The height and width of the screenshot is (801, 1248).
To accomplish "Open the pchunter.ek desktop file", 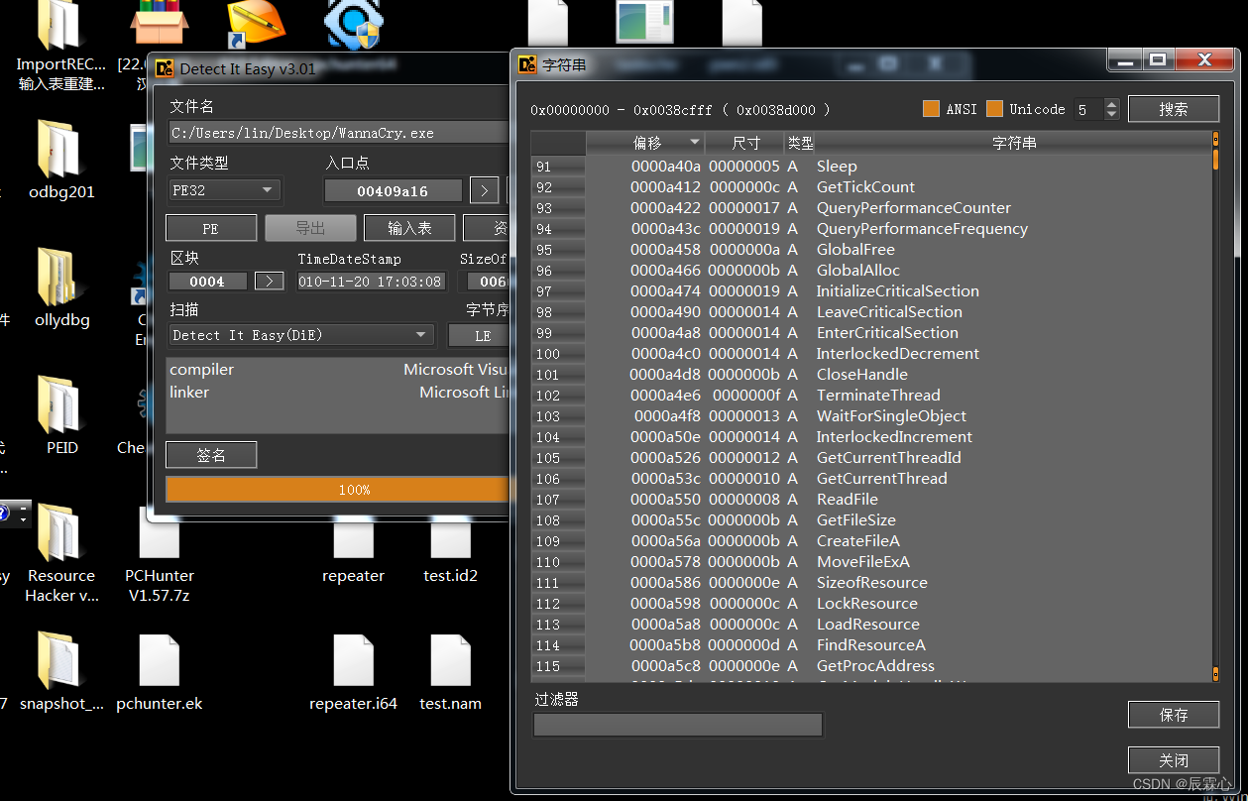I will coord(159,674).
